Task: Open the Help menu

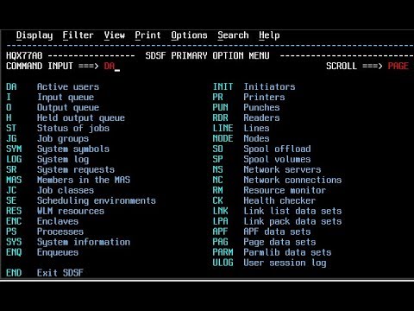Action: click(269, 35)
